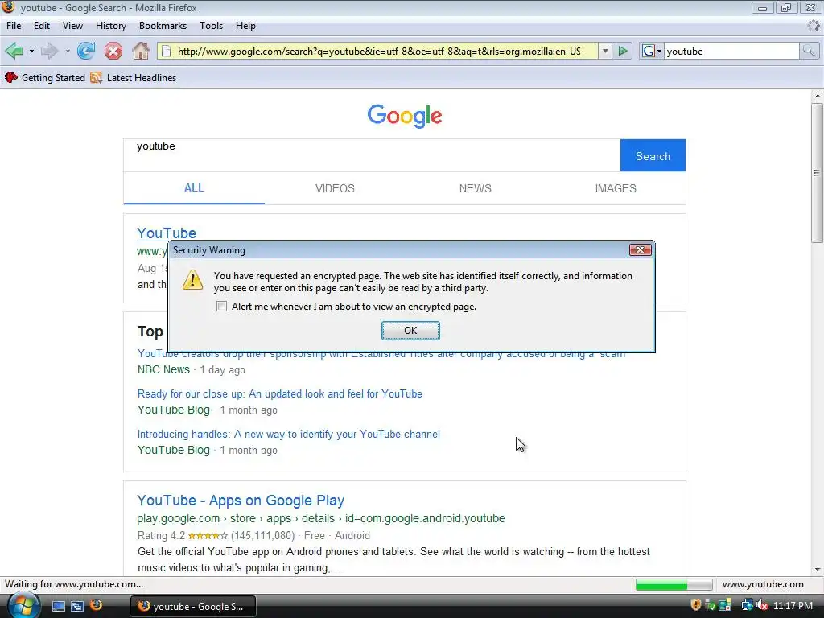Click OK in the Security Warning dialog

pos(410,331)
